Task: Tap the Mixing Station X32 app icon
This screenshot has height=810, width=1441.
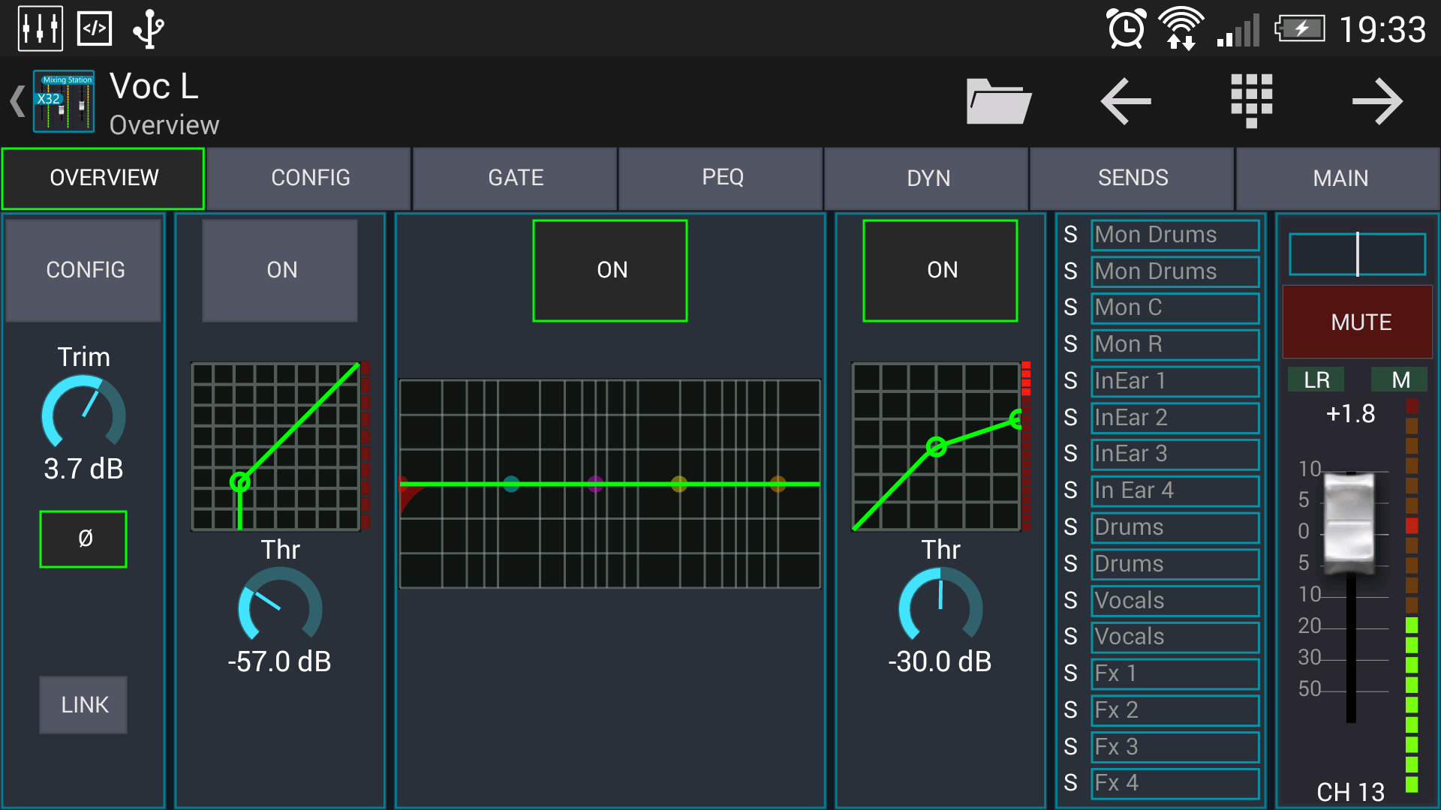Action: [64, 101]
